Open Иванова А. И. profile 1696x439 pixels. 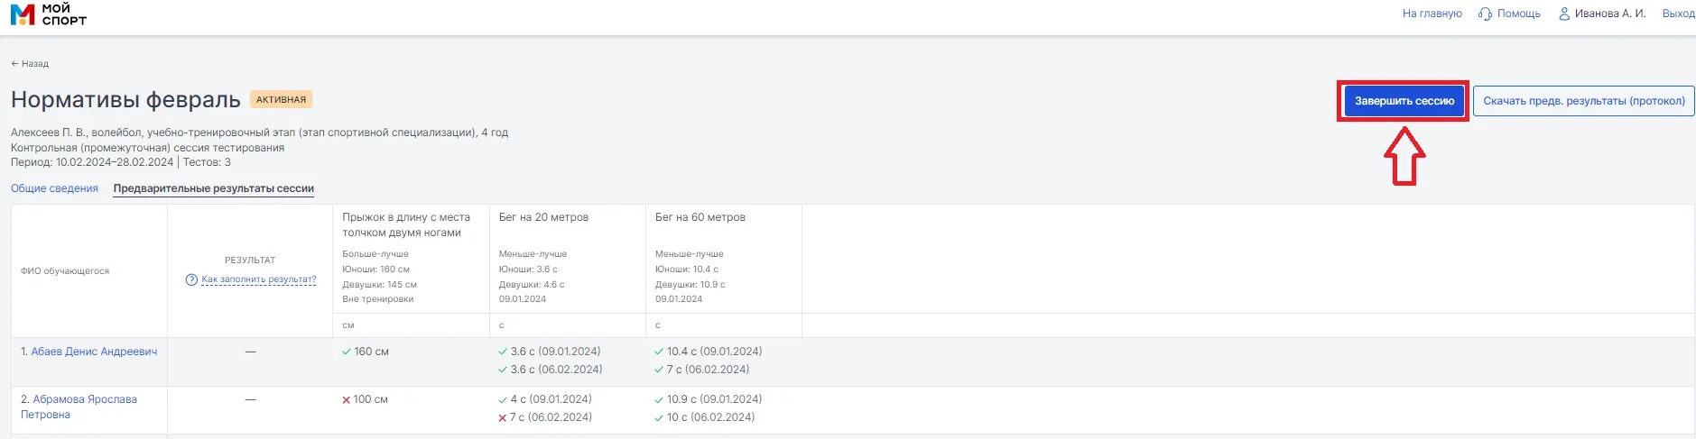[x=1610, y=14]
